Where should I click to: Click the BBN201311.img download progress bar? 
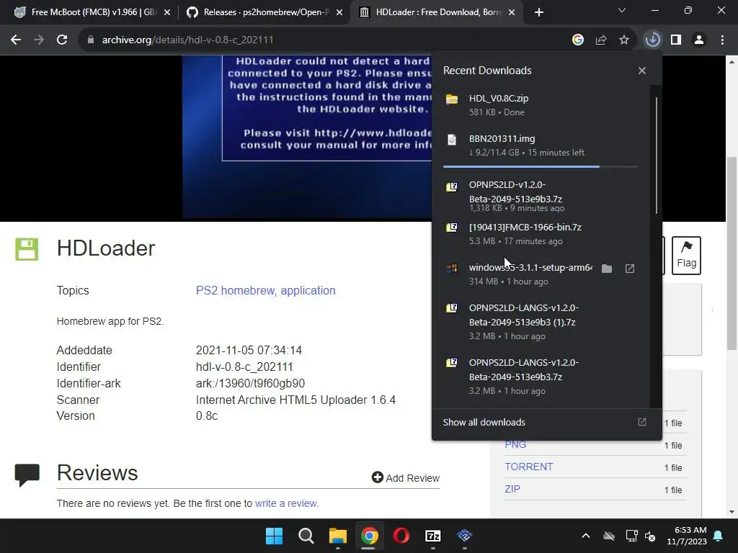540,166
